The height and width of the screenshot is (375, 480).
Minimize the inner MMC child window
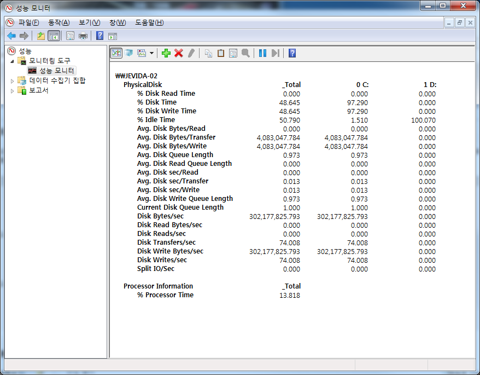pyautogui.click(x=449, y=22)
